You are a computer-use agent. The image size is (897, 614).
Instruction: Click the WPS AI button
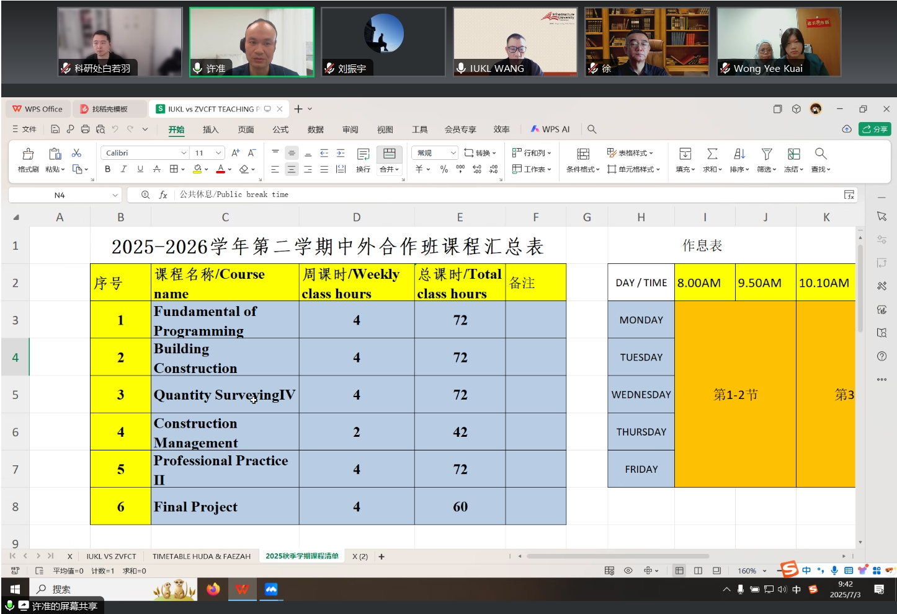click(x=550, y=129)
